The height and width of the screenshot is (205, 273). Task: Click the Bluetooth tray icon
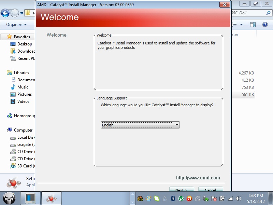click(x=173, y=199)
